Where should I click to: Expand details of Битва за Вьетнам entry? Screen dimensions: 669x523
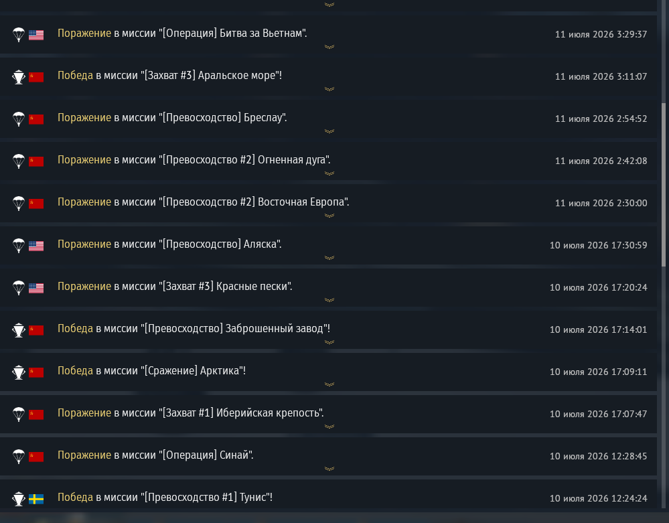click(x=329, y=47)
